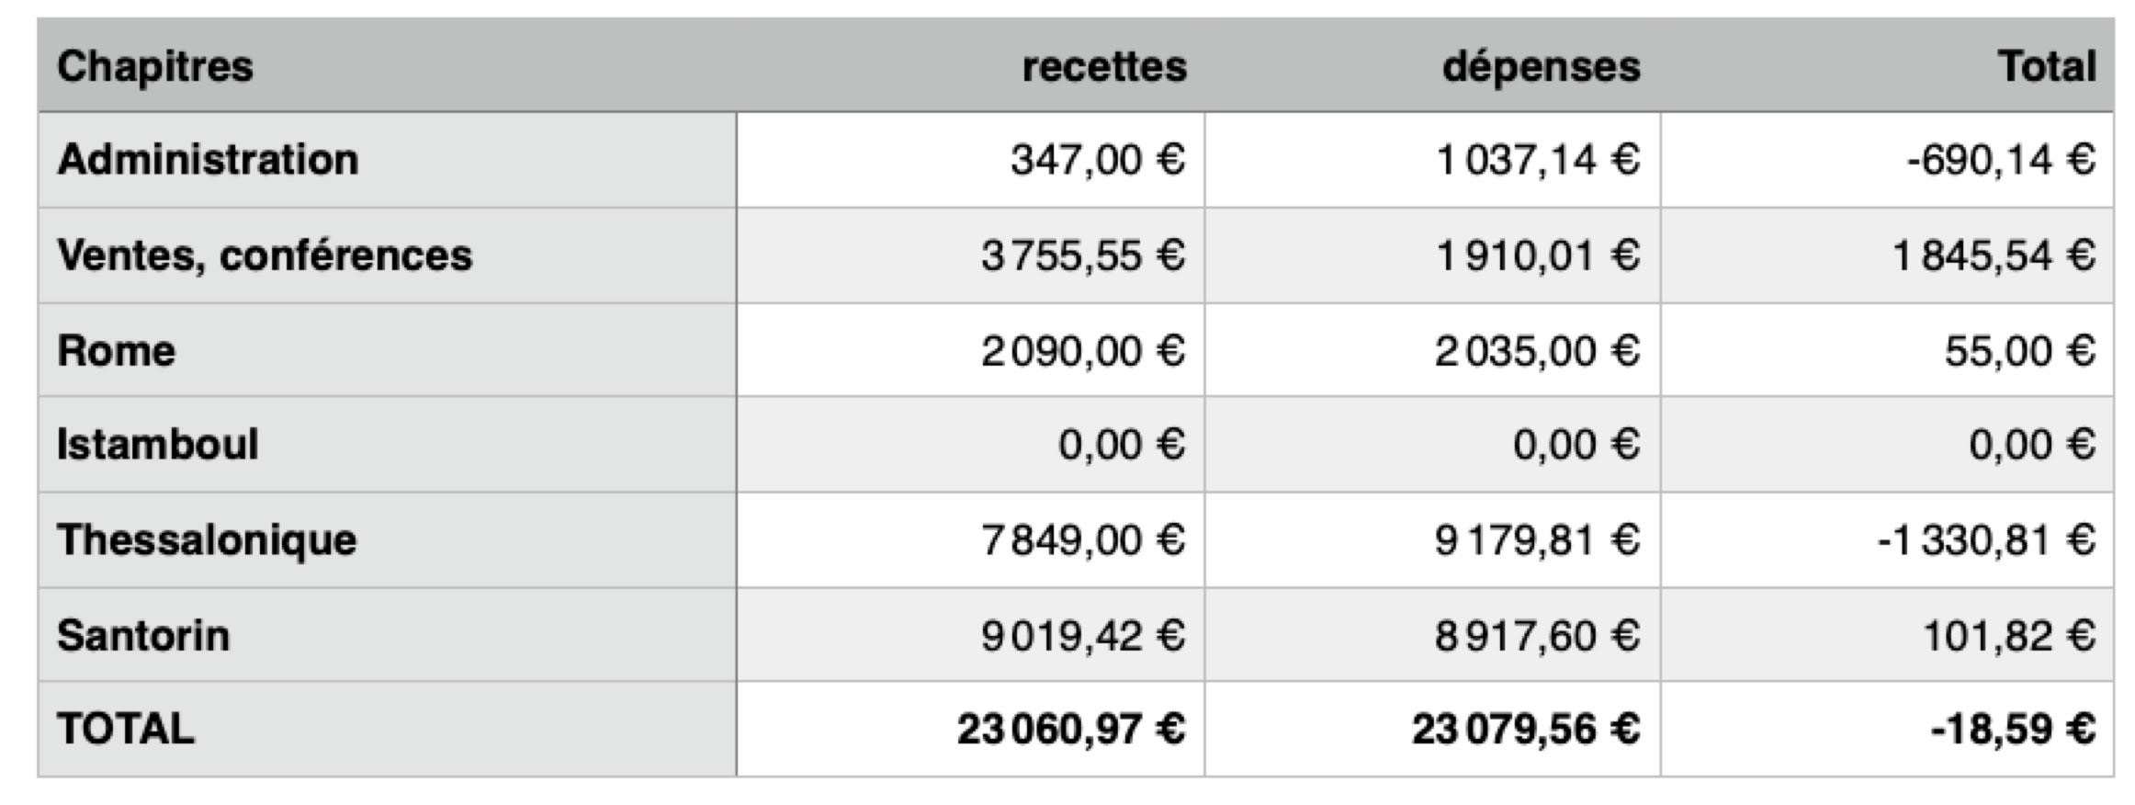The width and height of the screenshot is (2135, 805).
Task: Click Santorin dépenses cell 8 917,60 €
Action: click(1537, 636)
